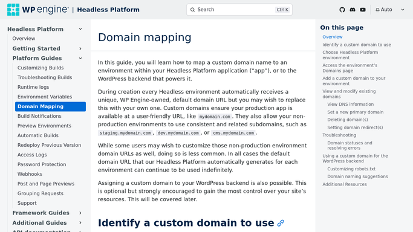The height and width of the screenshot is (232, 413).
Task: Jump to Setting domain redirect(s)
Action: click(x=355, y=127)
